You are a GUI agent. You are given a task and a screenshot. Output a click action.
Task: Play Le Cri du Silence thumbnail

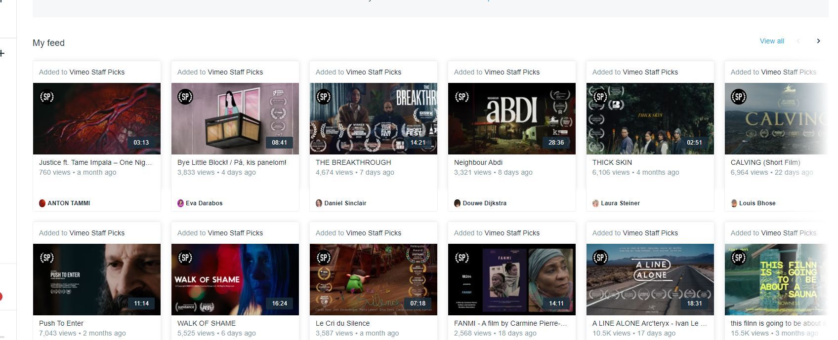coord(374,279)
